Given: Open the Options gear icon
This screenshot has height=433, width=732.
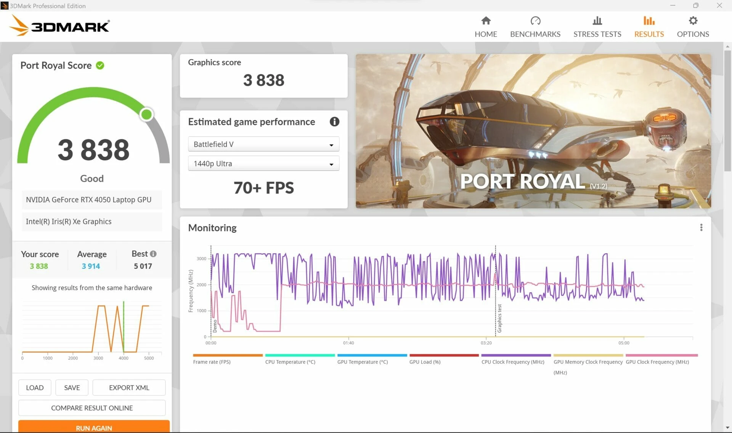Looking at the screenshot, I should [x=693, y=21].
